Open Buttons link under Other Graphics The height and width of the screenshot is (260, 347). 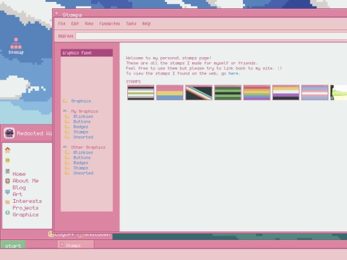(x=82, y=157)
